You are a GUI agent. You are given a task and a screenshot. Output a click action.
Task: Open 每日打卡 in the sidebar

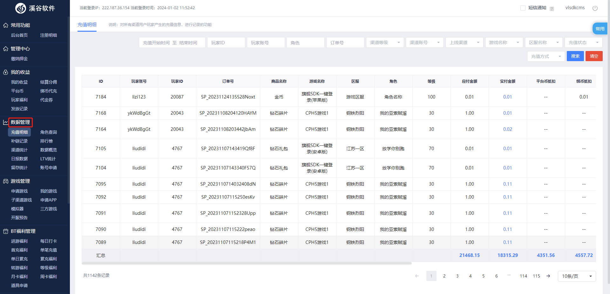click(x=49, y=241)
